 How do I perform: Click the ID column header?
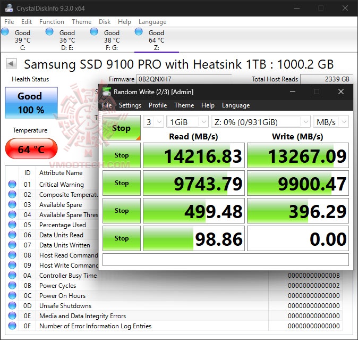click(28, 172)
